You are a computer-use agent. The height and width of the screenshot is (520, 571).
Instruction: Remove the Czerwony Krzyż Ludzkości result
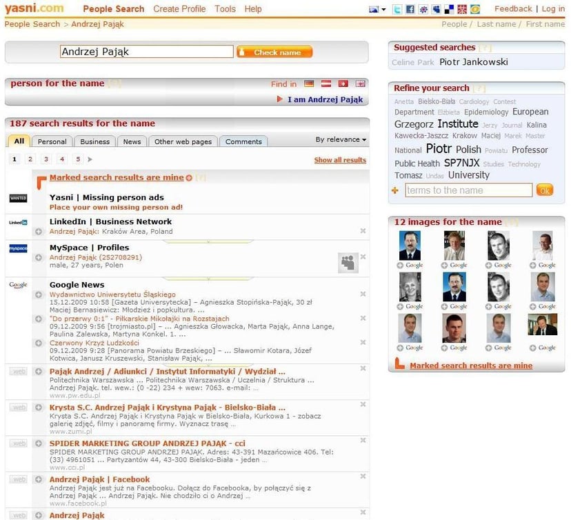[363, 342]
